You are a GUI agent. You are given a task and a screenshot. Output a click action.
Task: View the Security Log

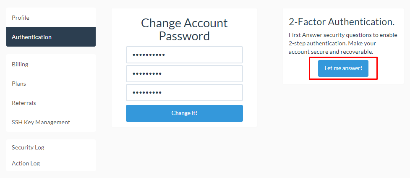pos(28,147)
